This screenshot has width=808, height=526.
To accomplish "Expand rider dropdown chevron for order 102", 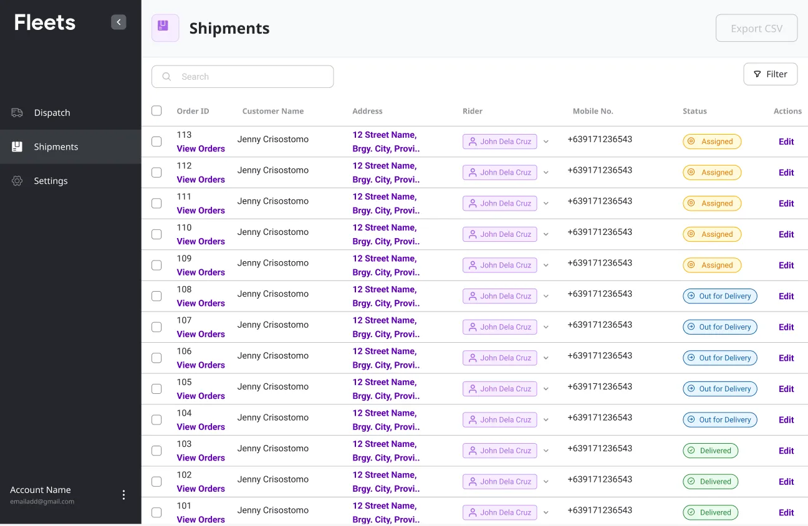I will pyautogui.click(x=546, y=482).
